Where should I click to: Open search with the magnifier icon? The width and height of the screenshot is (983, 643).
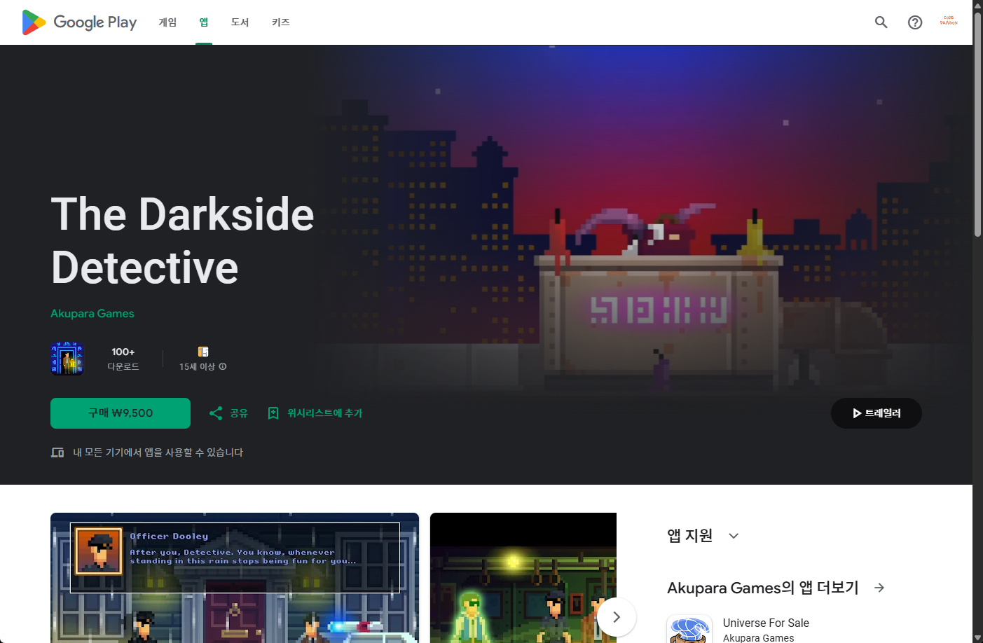(x=881, y=22)
